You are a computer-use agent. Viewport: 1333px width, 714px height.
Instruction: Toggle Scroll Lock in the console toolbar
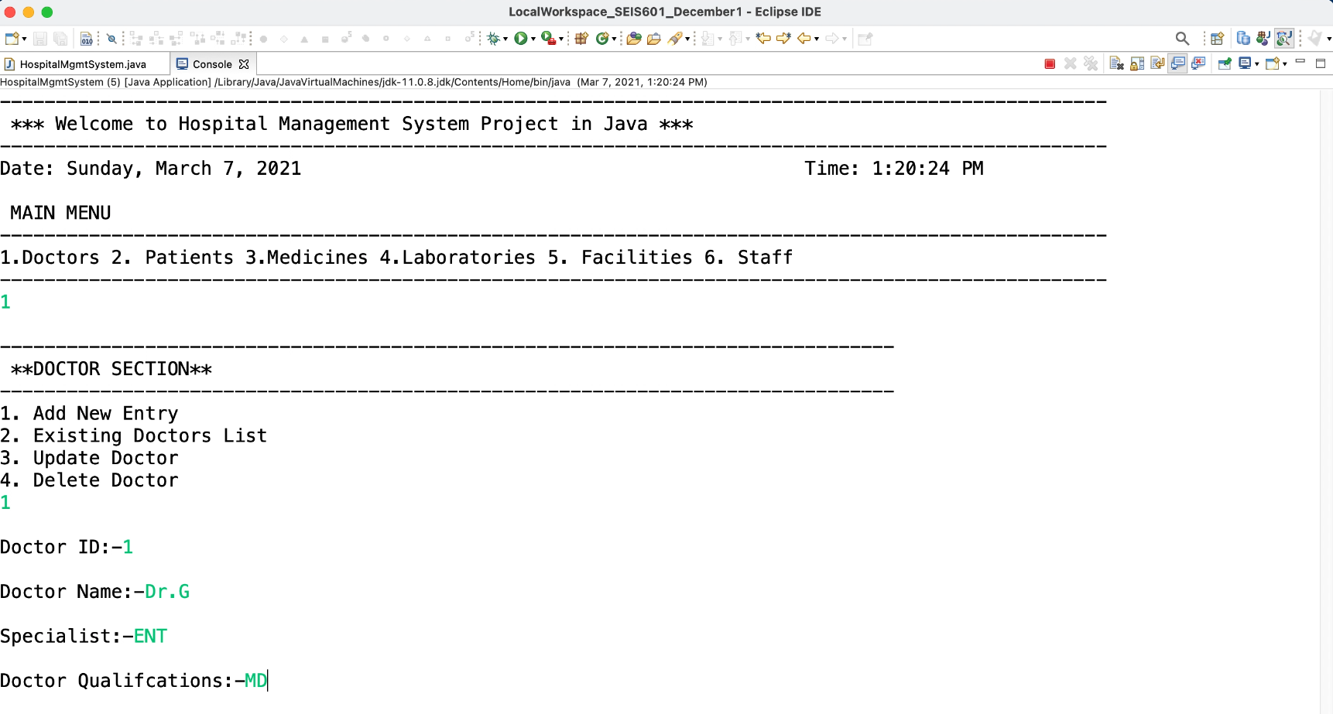pos(1137,64)
